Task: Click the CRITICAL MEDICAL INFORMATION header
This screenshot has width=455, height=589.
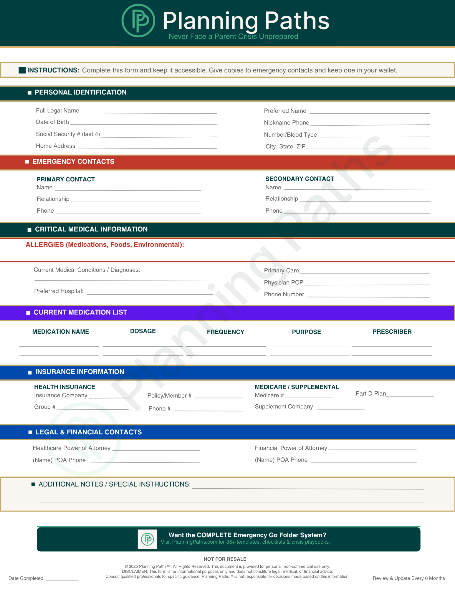Action: click(227, 229)
